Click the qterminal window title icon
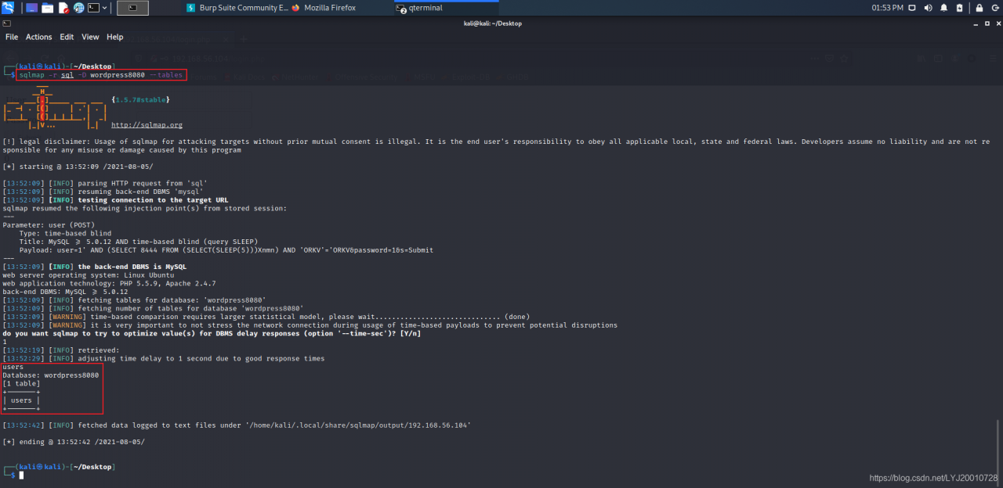 6,23
